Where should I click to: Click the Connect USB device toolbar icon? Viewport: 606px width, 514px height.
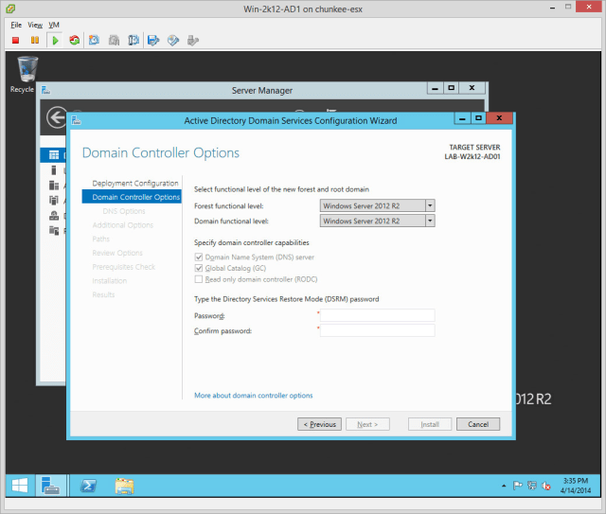pos(193,40)
